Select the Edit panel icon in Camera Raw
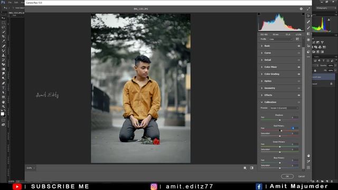338x190 pixels. (308, 16)
